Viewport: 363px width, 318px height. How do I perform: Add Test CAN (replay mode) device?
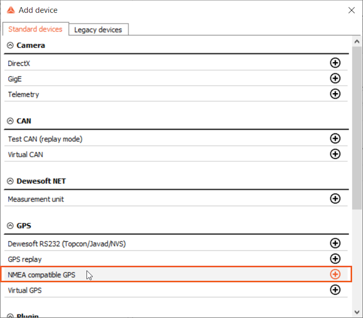[x=335, y=138]
